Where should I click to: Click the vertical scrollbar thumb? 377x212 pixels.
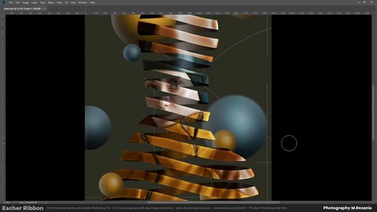click(373, 113)
